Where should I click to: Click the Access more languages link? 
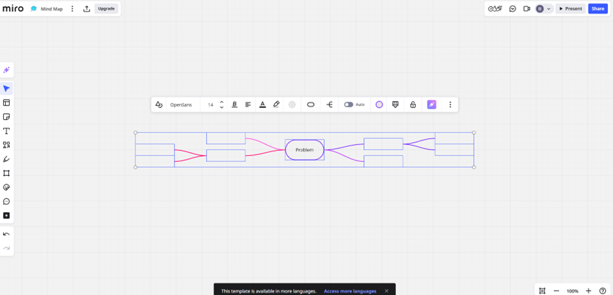point(350,291)
